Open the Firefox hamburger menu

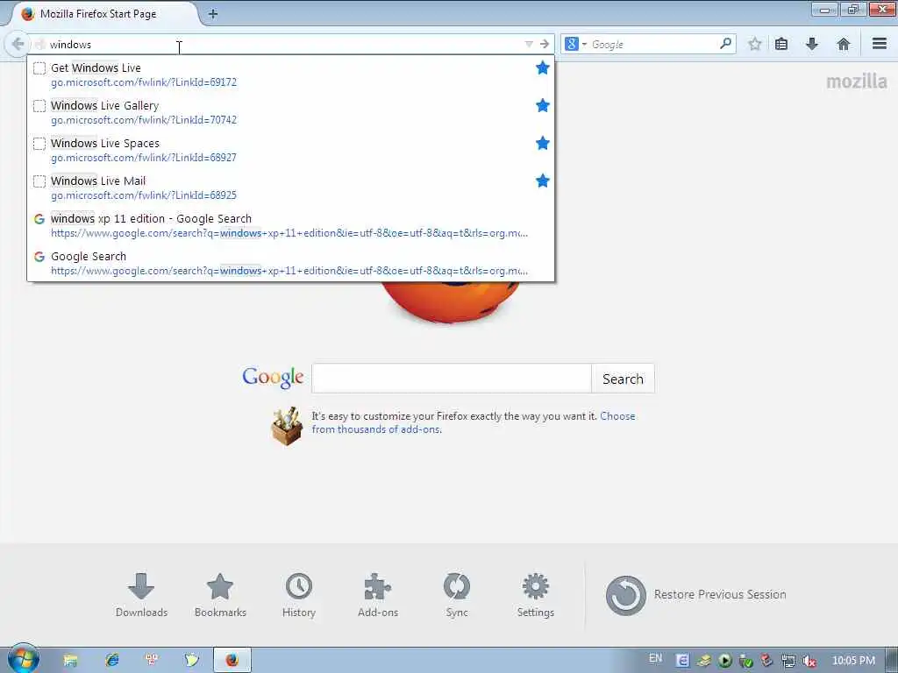click(x=879, y=44)
